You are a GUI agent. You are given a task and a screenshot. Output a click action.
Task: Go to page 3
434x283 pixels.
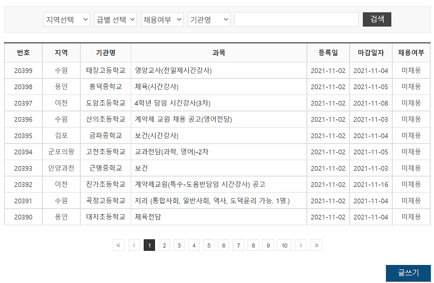(x=179, y=245)
